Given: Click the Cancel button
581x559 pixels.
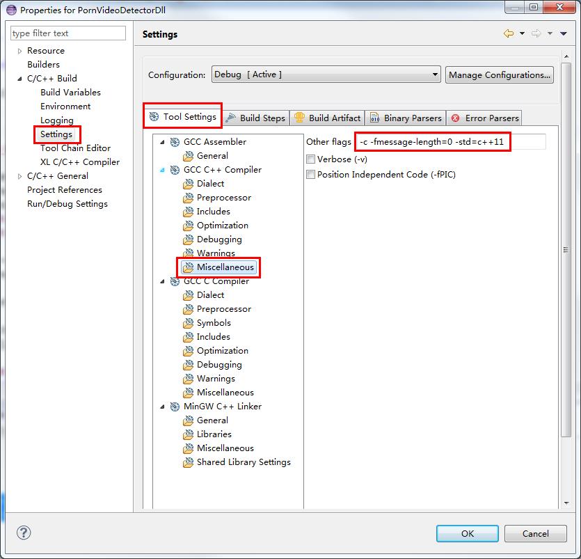Looking at the screenshot, I should pos(535,533).
